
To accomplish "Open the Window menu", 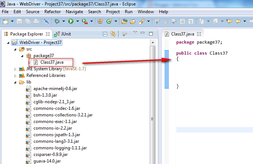I will click(146, 12).
